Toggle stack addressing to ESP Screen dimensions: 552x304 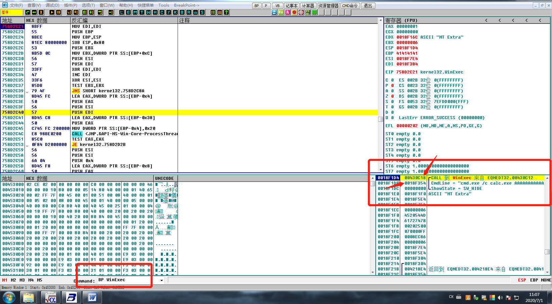(x=522, y=280)
